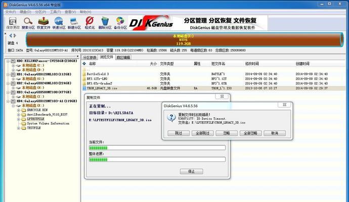
Task: Select System Volume Information folder in tree
Action: (48, 124)
